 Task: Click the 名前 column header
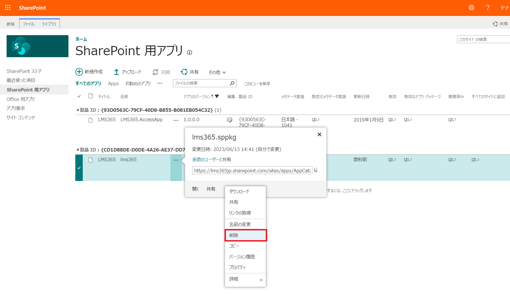124,97
